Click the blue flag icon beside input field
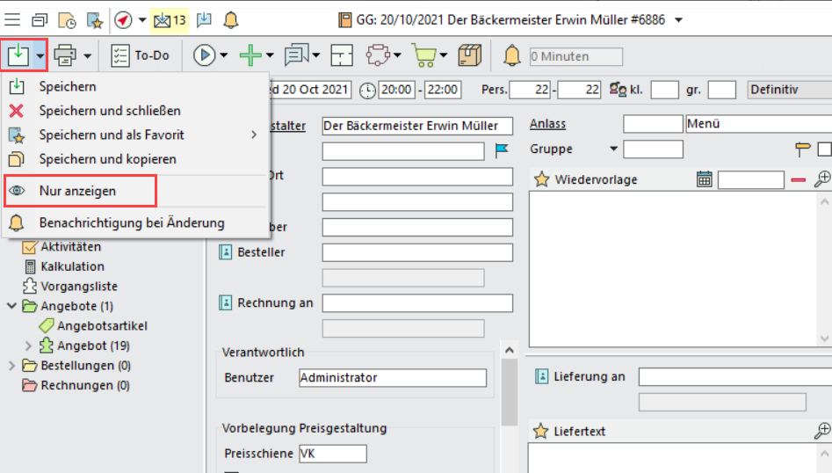 point(502,150)
